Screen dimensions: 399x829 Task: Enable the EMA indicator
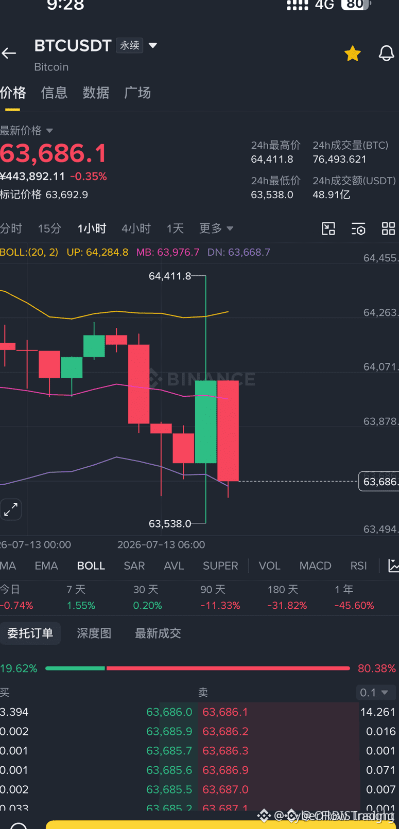pyautogui.click(x=46, y=566)
